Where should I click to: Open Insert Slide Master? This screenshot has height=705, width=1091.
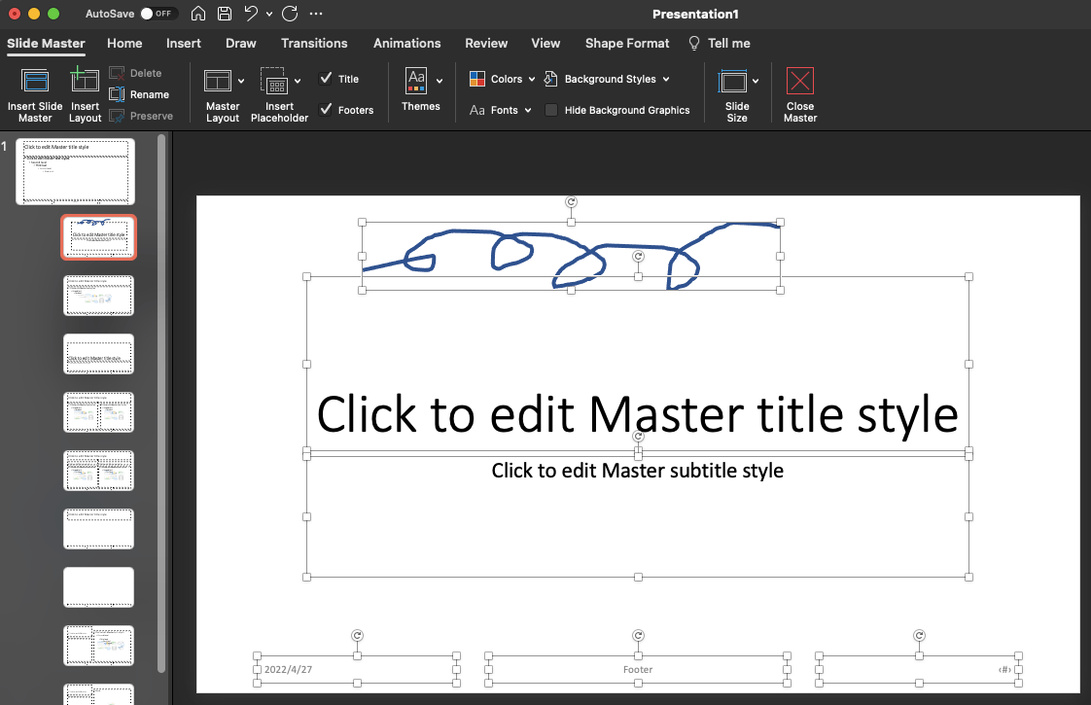(x=35, y=93)
